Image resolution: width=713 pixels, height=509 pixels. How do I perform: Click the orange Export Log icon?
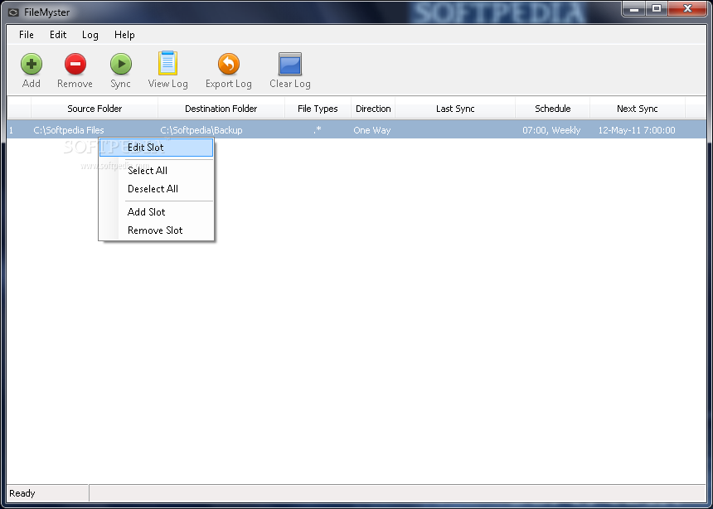[x=228, y=64]
